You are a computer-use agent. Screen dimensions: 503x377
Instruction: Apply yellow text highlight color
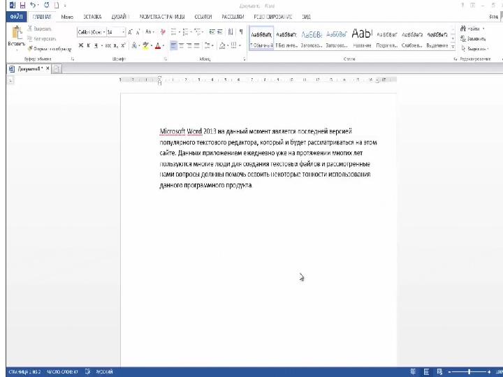pyautogui.click(x=145, y=46)
